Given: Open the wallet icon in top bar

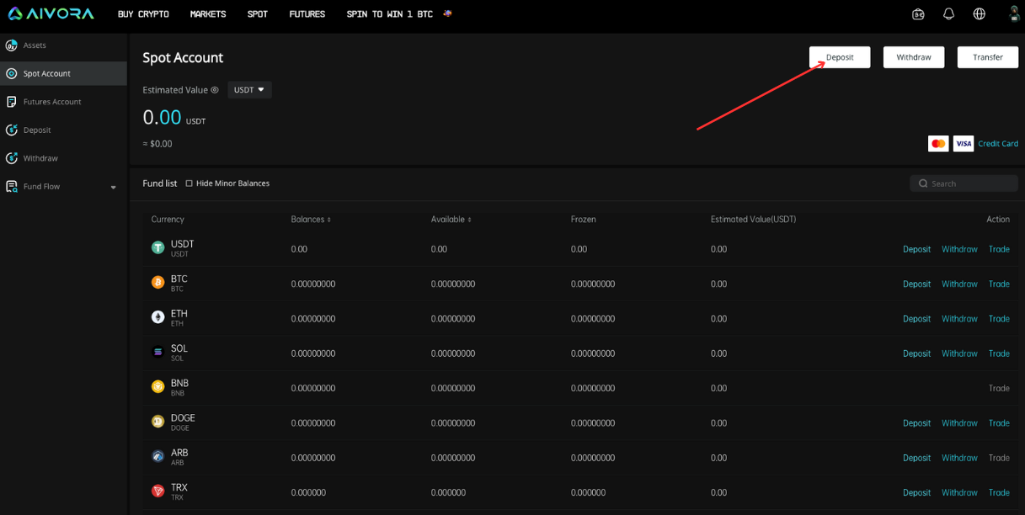Looking at the screenshot, I should point(918,13).
